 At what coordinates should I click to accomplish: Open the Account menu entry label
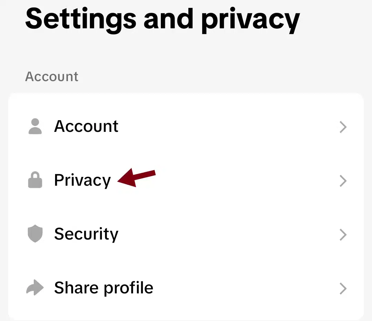[x=86, y=126]
